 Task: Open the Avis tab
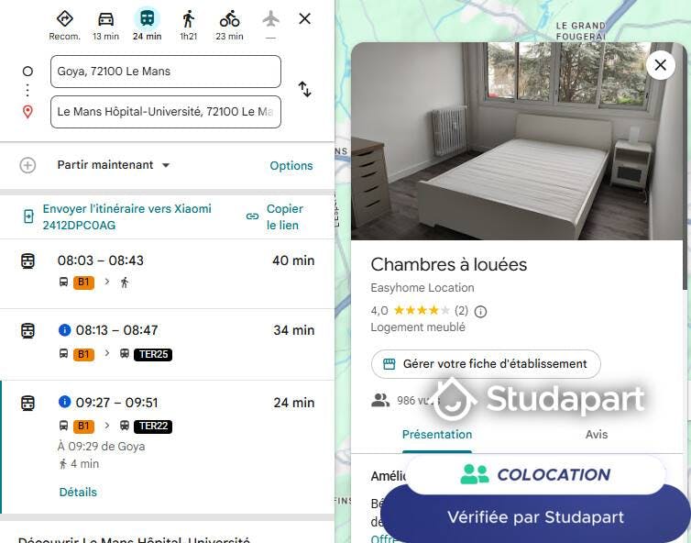[597, 435]
